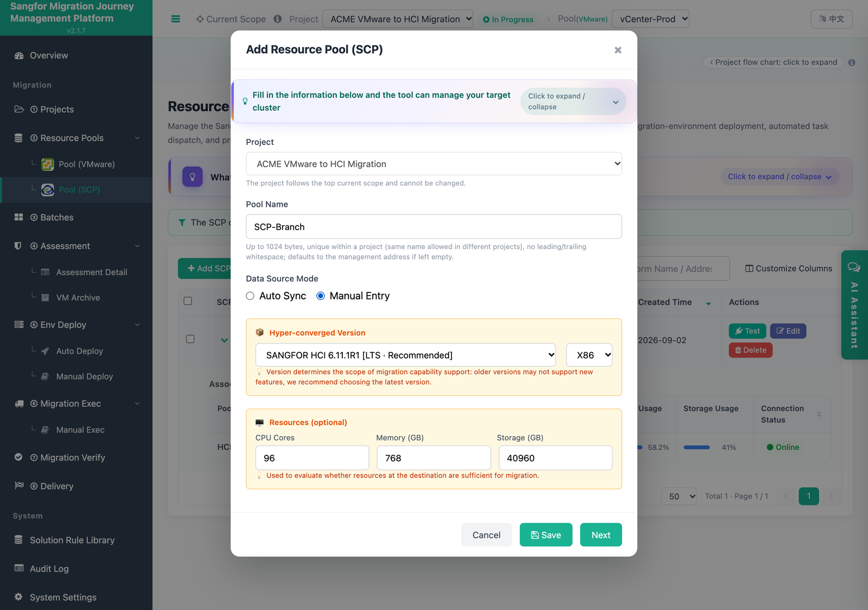Click the Manual Exec icon
The height and width of the screenshot is (610, 868).
[46, 430]
